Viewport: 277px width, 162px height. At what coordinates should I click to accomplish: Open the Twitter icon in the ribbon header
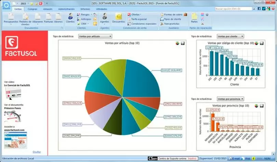pos(264,9)
